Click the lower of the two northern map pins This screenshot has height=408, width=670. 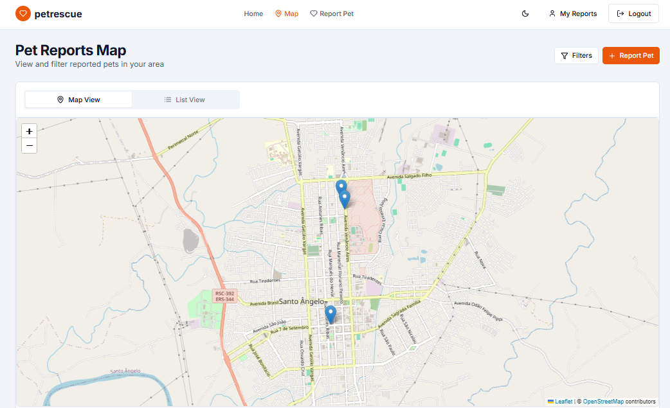tap(345, 199)
